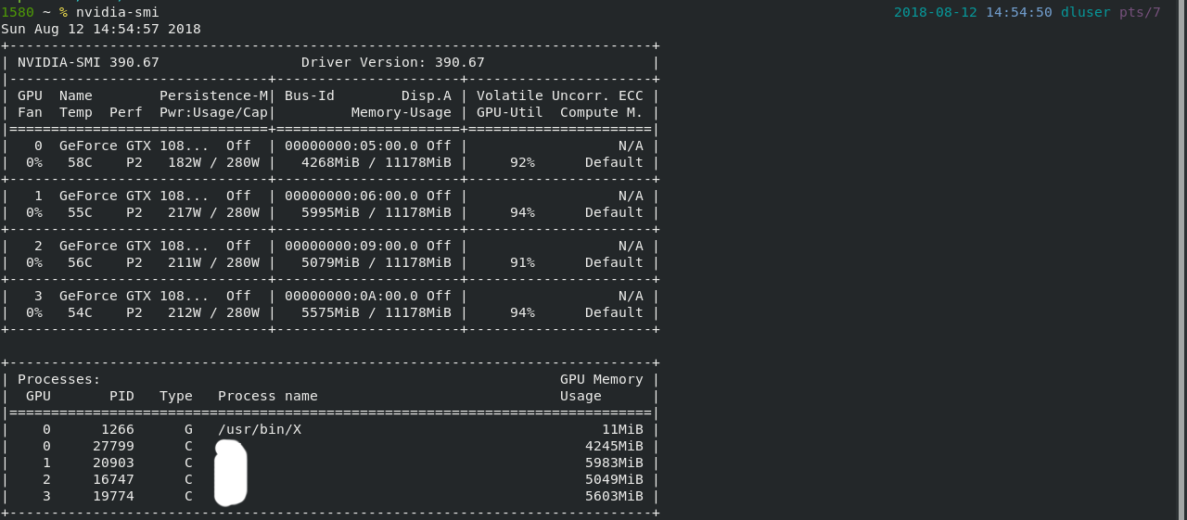Click the Persistence-M column header
This screenshot has height=520, width=1187.
[x=213, y=95]
